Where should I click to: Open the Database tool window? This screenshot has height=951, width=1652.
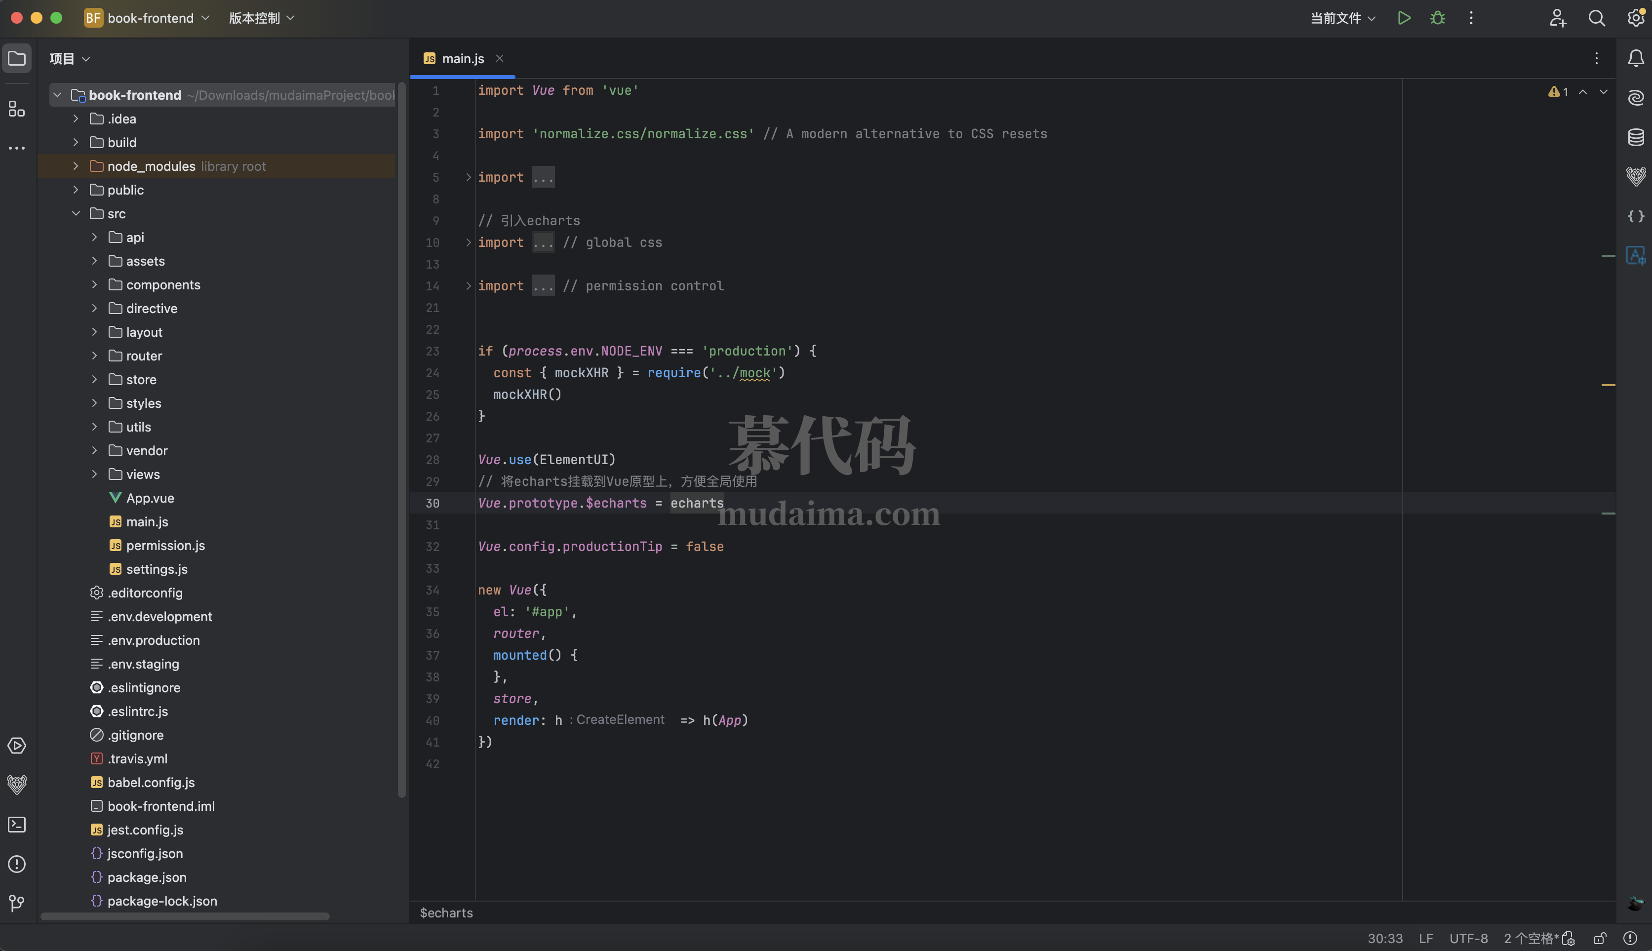(1636, 137)
